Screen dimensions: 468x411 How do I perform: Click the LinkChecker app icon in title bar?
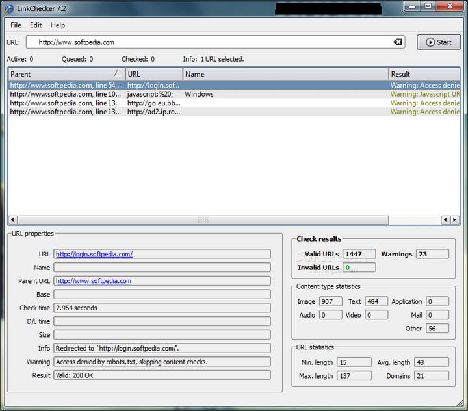click(x=8, y=7)
